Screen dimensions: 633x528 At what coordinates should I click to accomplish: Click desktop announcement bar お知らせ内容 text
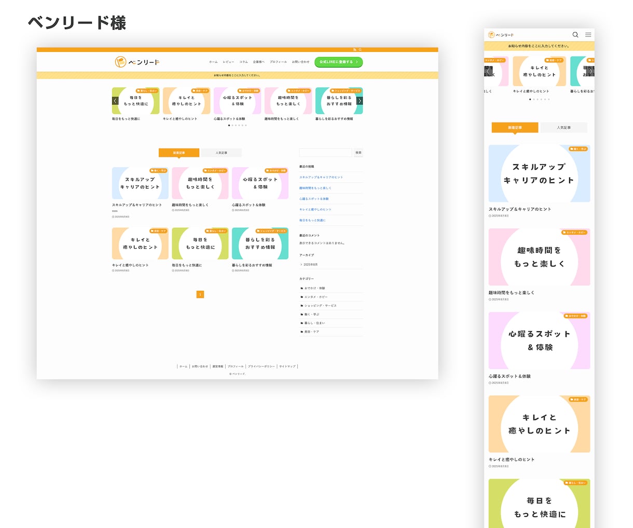(x=237, y=75)
